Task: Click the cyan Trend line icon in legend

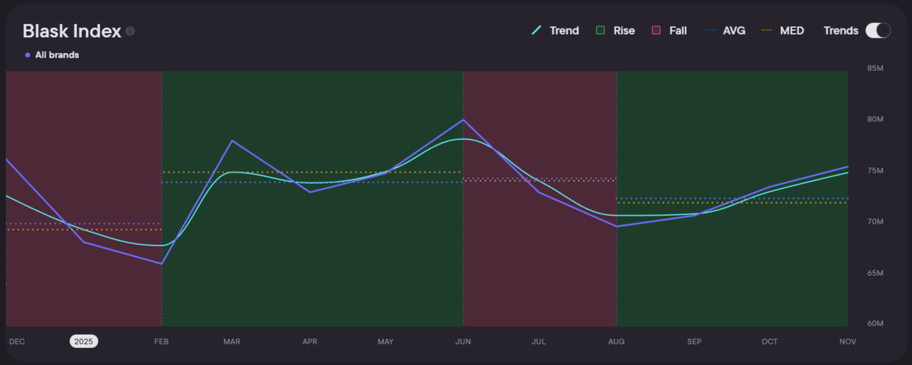Action: 537,30
